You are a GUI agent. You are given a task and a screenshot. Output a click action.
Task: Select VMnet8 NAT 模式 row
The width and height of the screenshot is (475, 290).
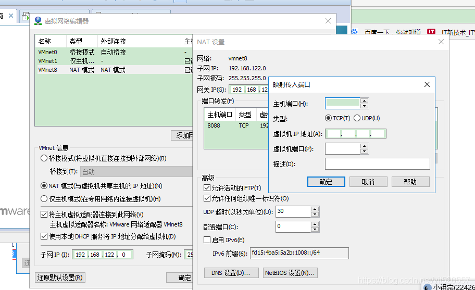click(x=114, y=70)
